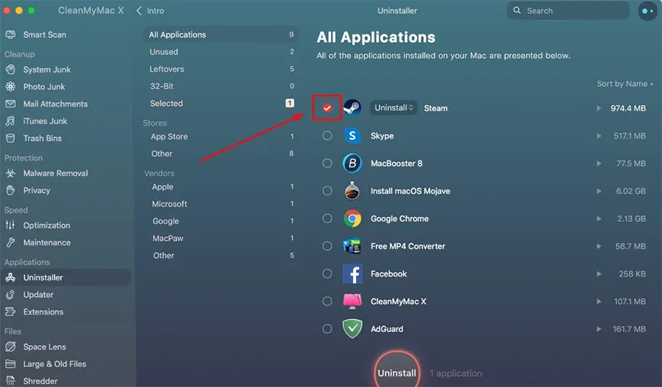Click the iTunes Junk music note icon

point(11,121)
